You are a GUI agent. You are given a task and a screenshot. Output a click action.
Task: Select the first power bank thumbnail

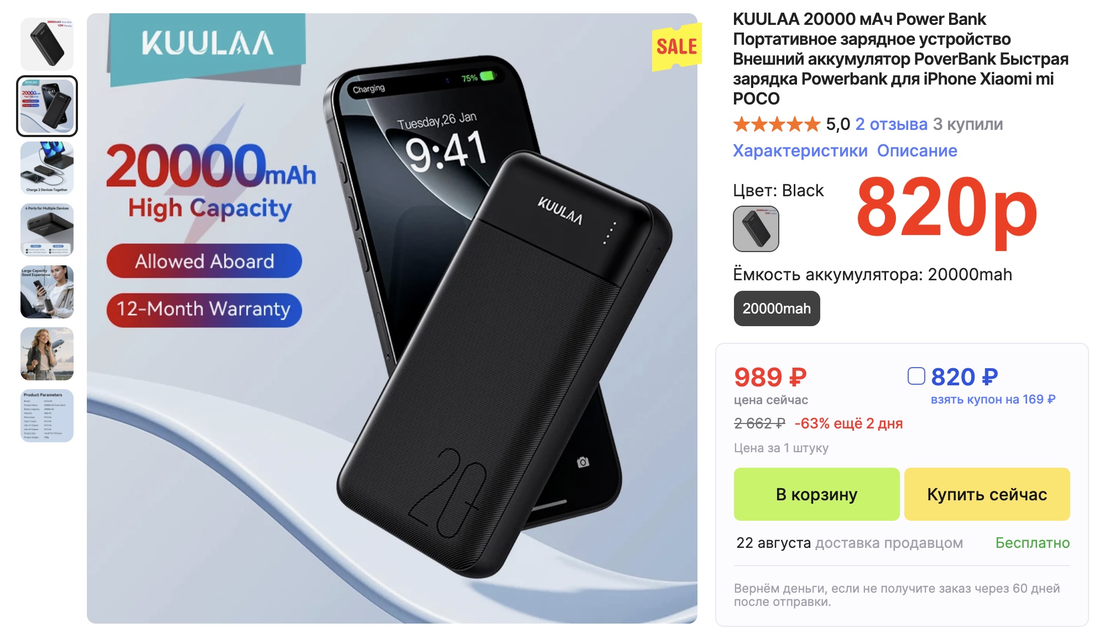click(47, 44)
